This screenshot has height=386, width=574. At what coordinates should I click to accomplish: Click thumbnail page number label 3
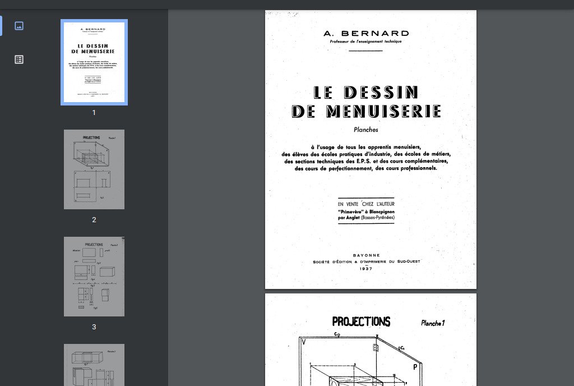94,327
